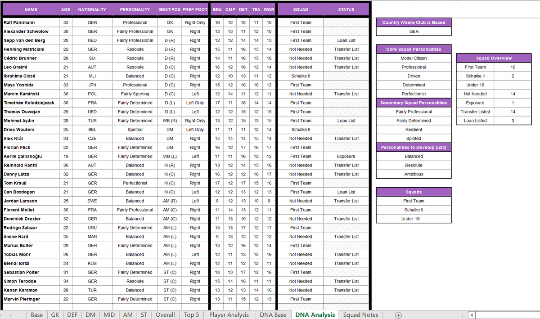Select Amine Harit's name cell

[31, 237]
